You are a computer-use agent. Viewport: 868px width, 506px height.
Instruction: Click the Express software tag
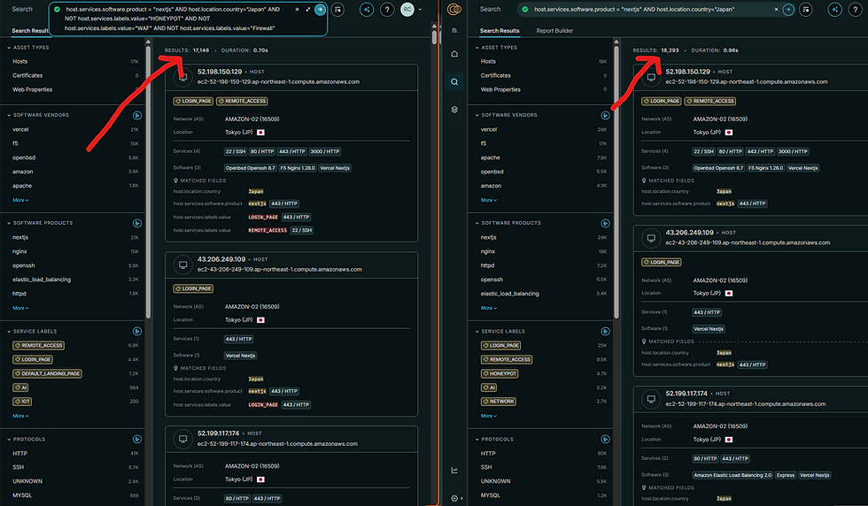(x=785, y=475)
